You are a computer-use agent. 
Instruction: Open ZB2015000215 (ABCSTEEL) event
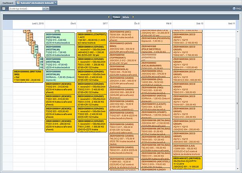pyautogui.click(x=155, y=164)
